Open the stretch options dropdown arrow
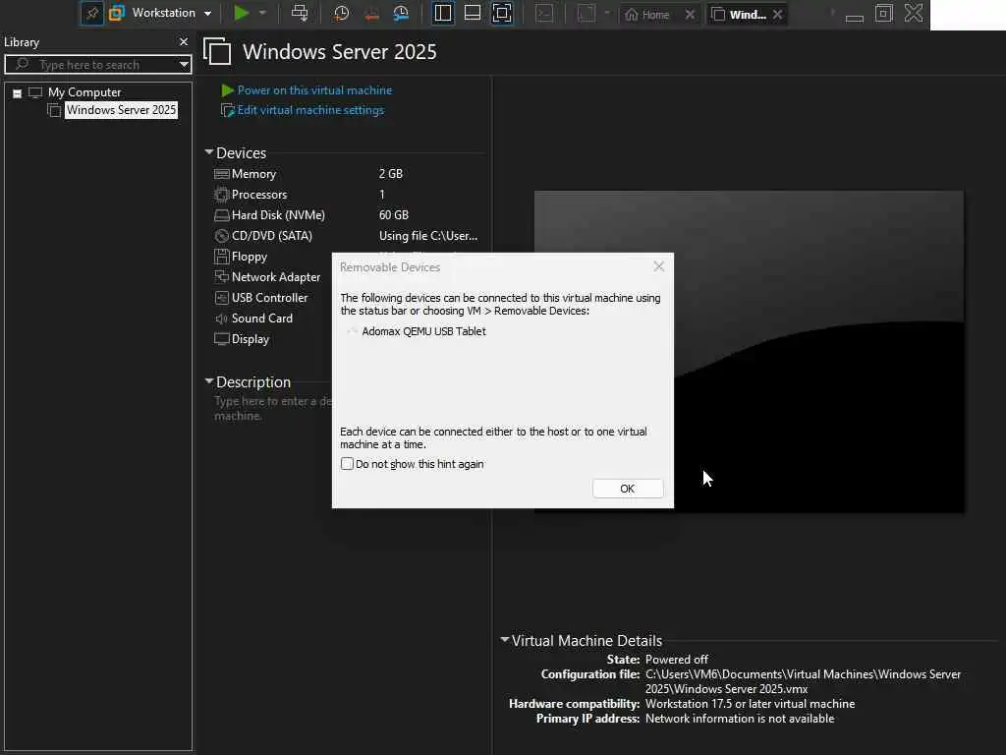Viewport: 1006px width, 755px height. [607, 13]
